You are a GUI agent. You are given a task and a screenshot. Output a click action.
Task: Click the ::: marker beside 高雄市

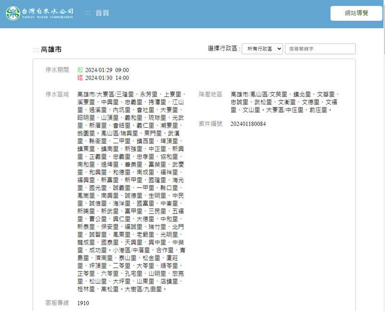pyautogui.click(x=36, y=50)
